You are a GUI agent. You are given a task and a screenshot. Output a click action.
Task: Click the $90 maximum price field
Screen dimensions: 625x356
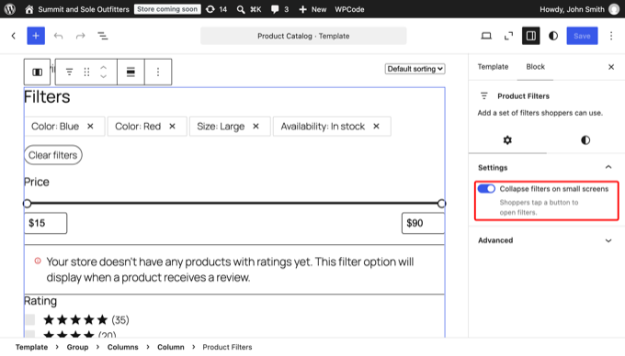pos(423,223)
